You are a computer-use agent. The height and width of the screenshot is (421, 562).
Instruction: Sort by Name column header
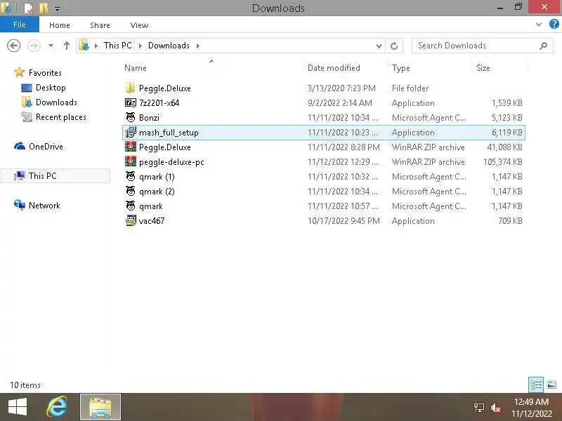(136, 67)
